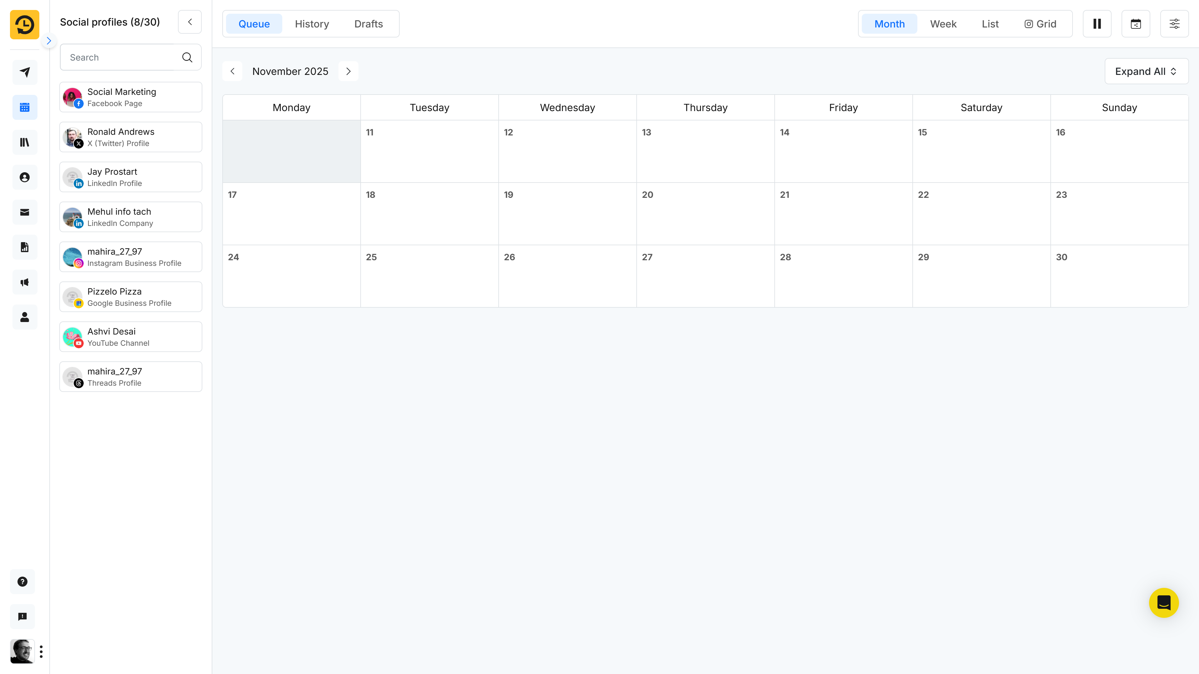Click the help question mark icon
The image size is (1199, 674).
click(x=22, y=581)
